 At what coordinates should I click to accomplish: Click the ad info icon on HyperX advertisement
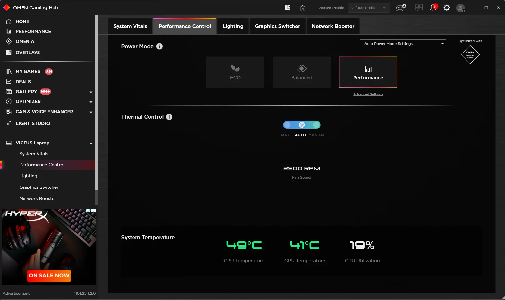click(x=88, y=211)
